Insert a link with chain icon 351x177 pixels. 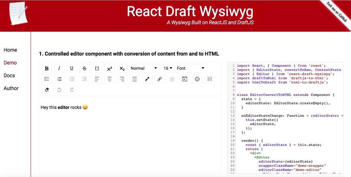159,79
